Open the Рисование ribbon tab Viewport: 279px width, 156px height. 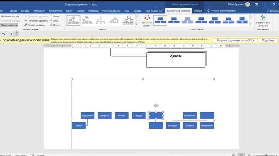point(39,11)
